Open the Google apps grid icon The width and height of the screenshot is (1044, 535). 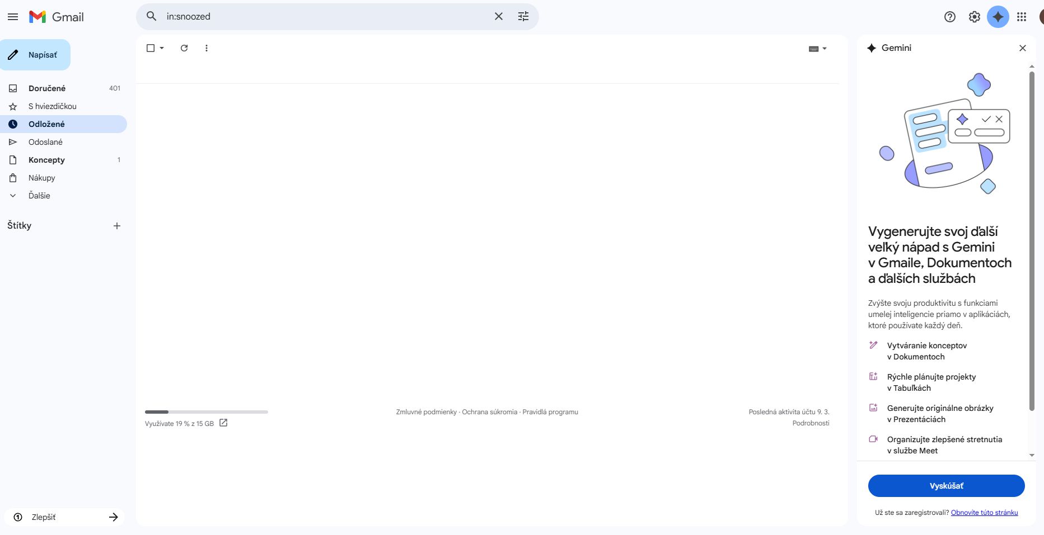tap(1022, 17)
